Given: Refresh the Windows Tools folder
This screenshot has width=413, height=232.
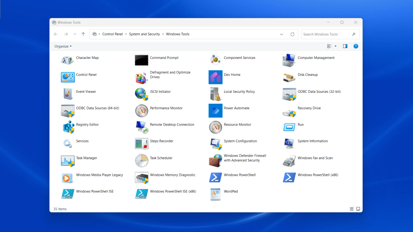Looking at the screenshot, I should point(292,34).
